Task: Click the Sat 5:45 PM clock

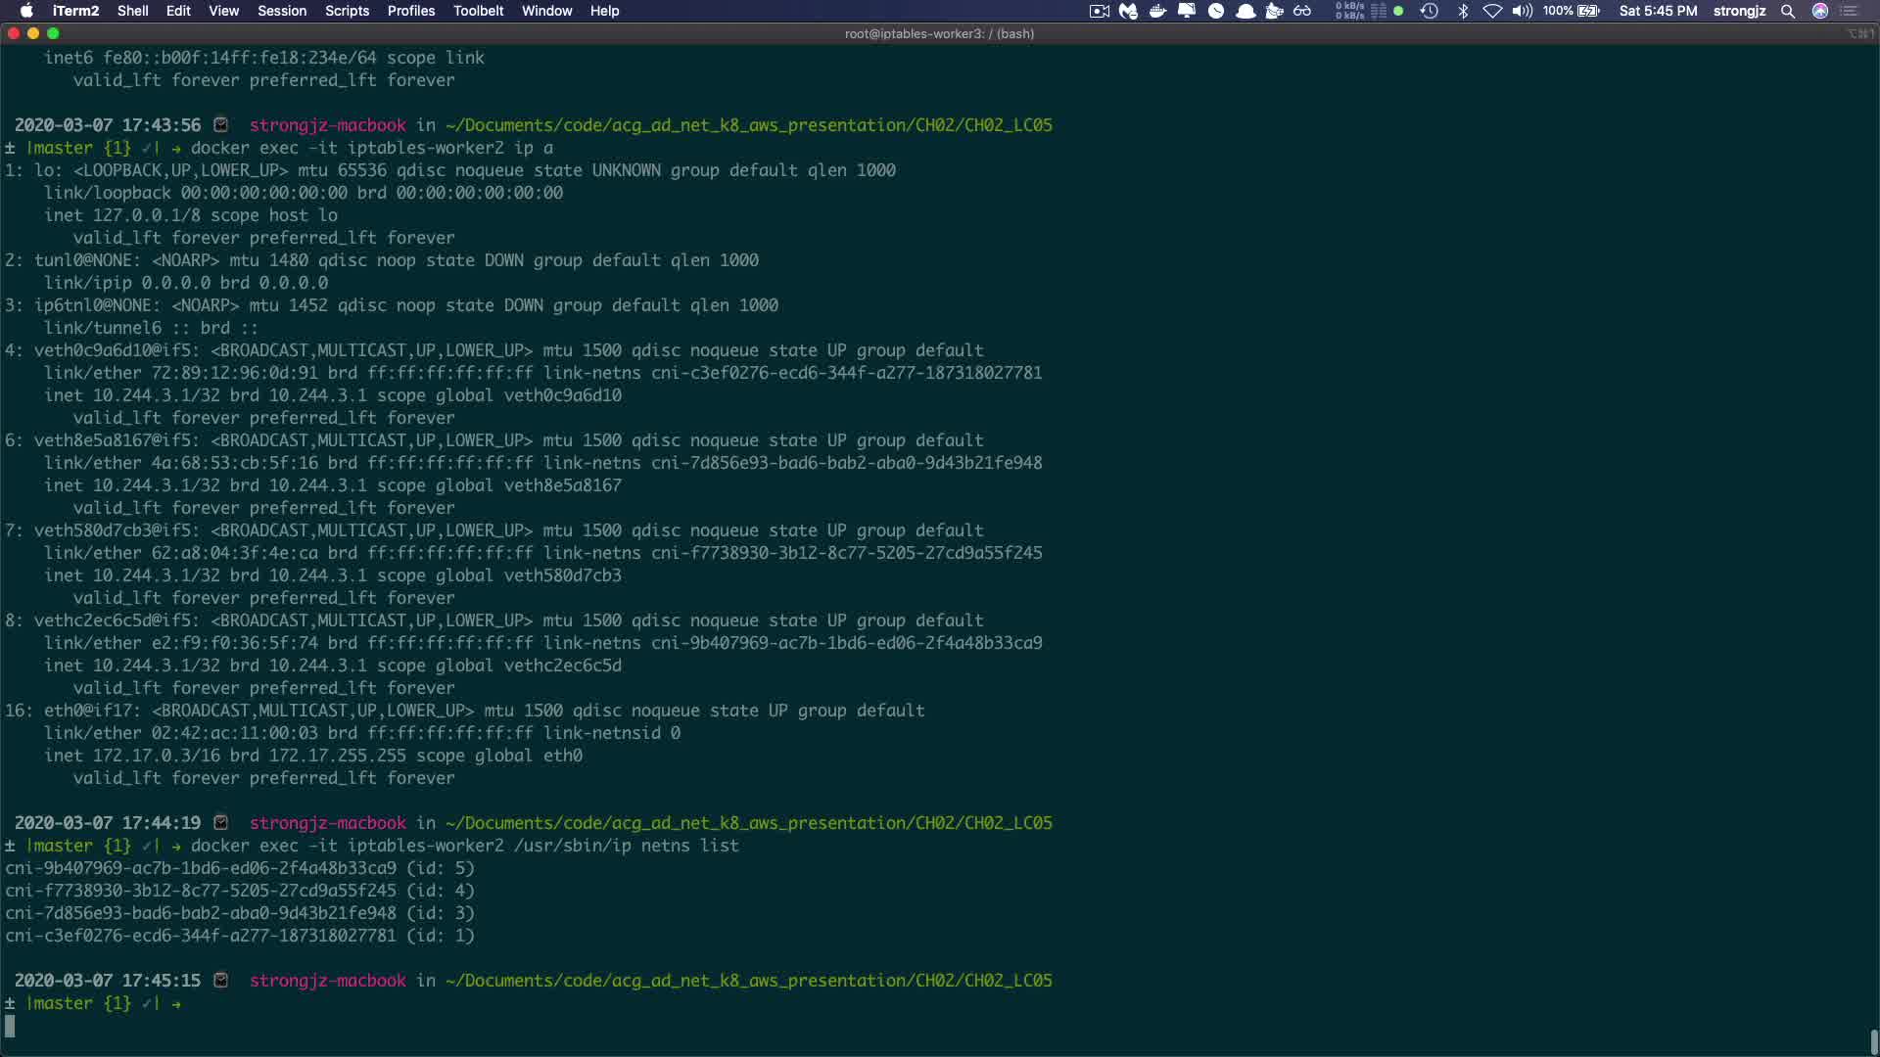Action: click(x=1658, y=11)
